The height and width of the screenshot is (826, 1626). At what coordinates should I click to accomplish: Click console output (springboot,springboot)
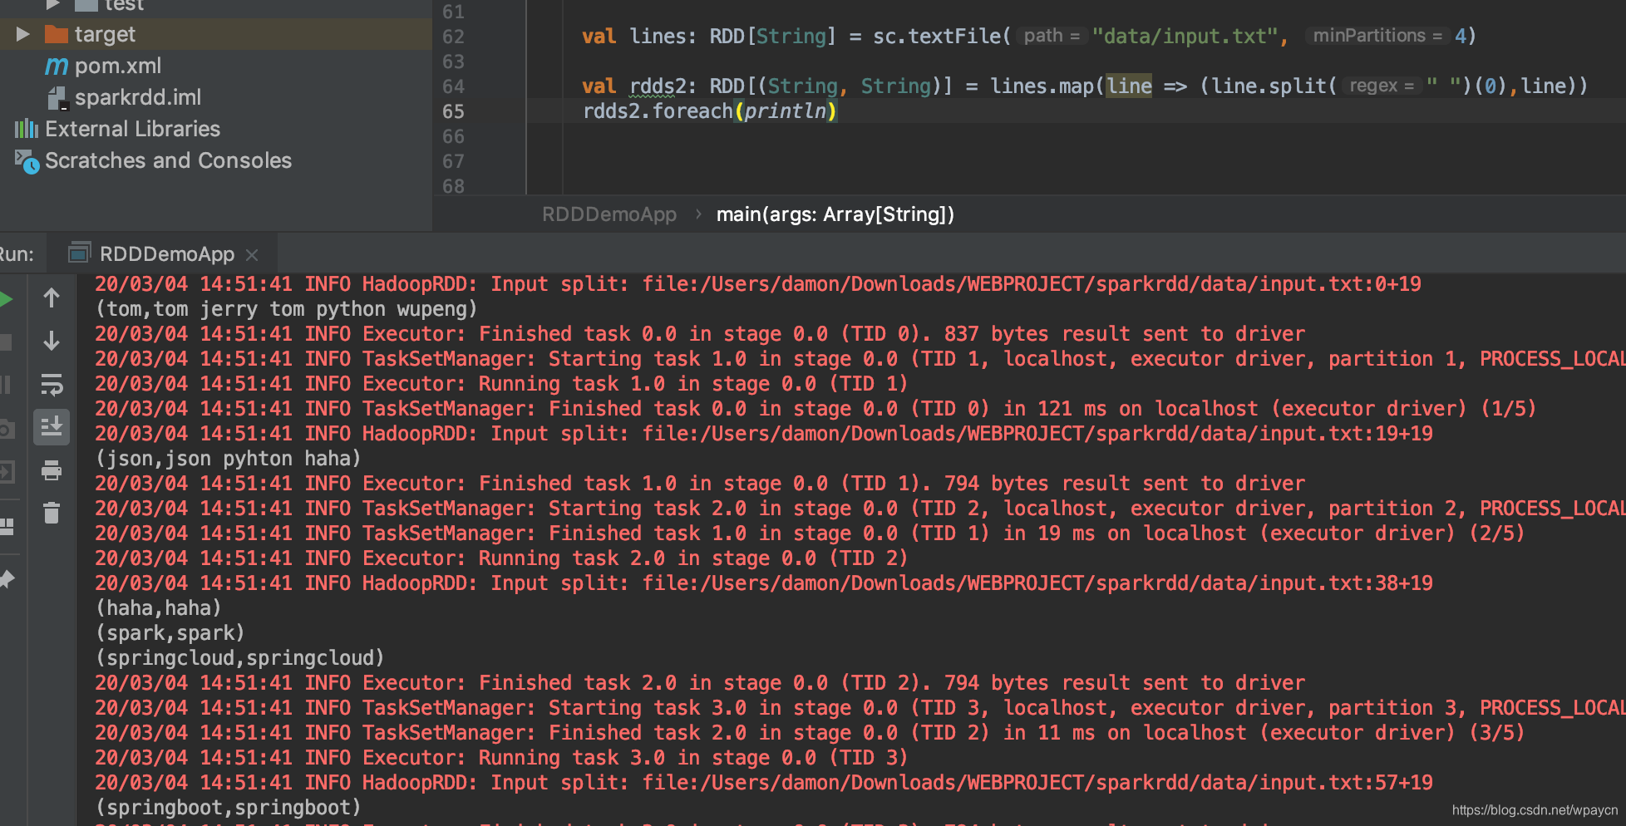228,808
